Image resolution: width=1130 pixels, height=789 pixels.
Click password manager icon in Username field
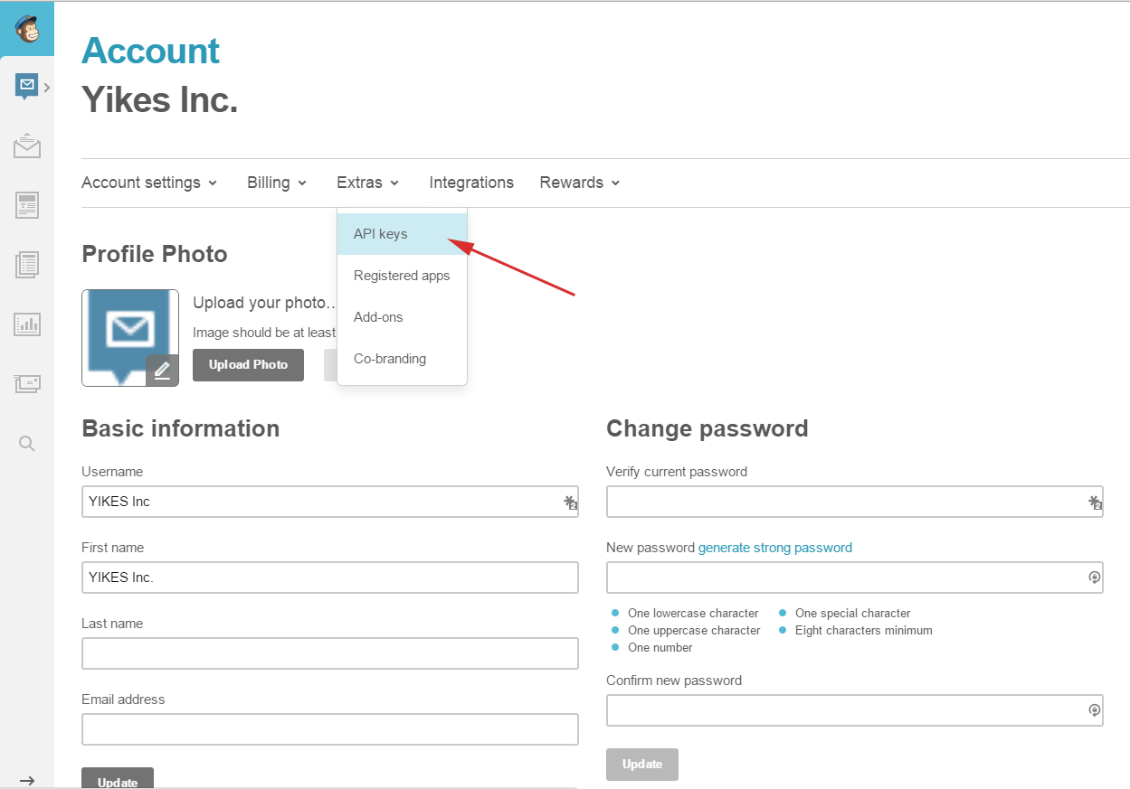(x=570, y=502)
